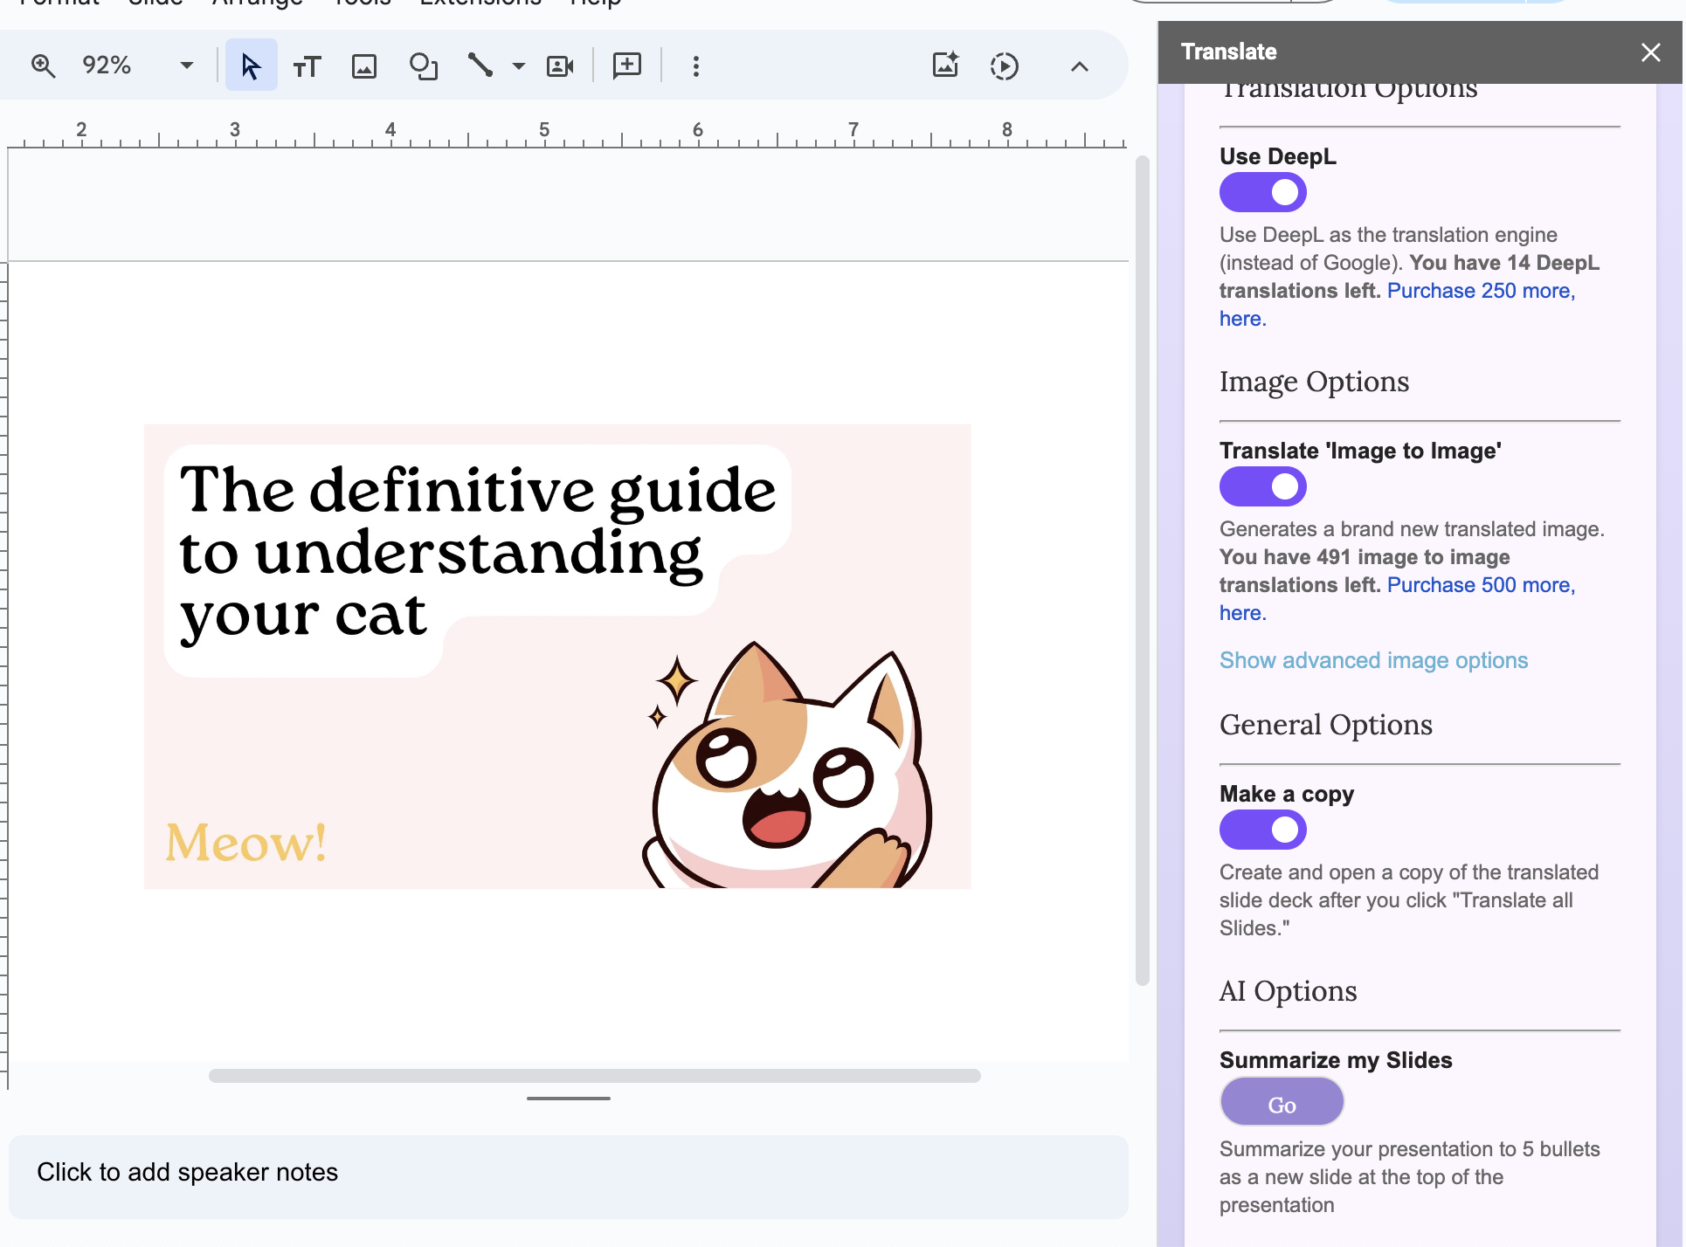This screenshot has height=1247, width=1686.
Task: Open the Shape tool
Action: (424, 66)
